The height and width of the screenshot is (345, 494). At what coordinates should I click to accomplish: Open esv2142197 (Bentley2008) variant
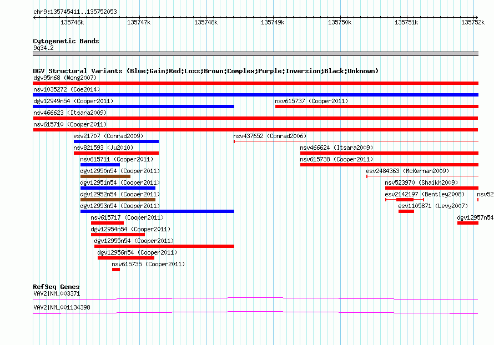[x=425, y=194]
